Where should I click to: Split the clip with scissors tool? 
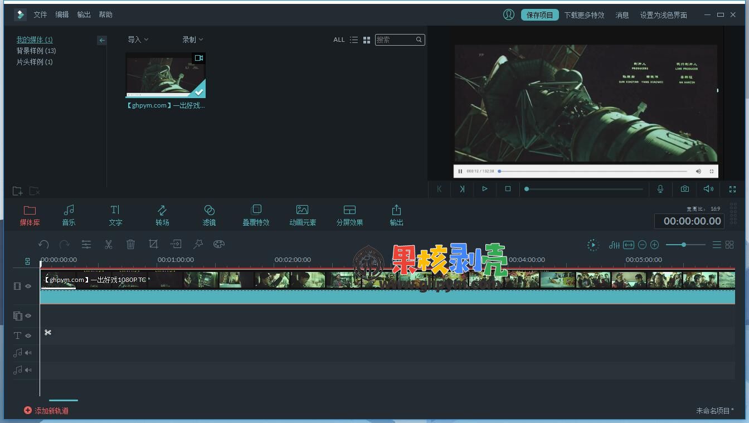[109, 244]
